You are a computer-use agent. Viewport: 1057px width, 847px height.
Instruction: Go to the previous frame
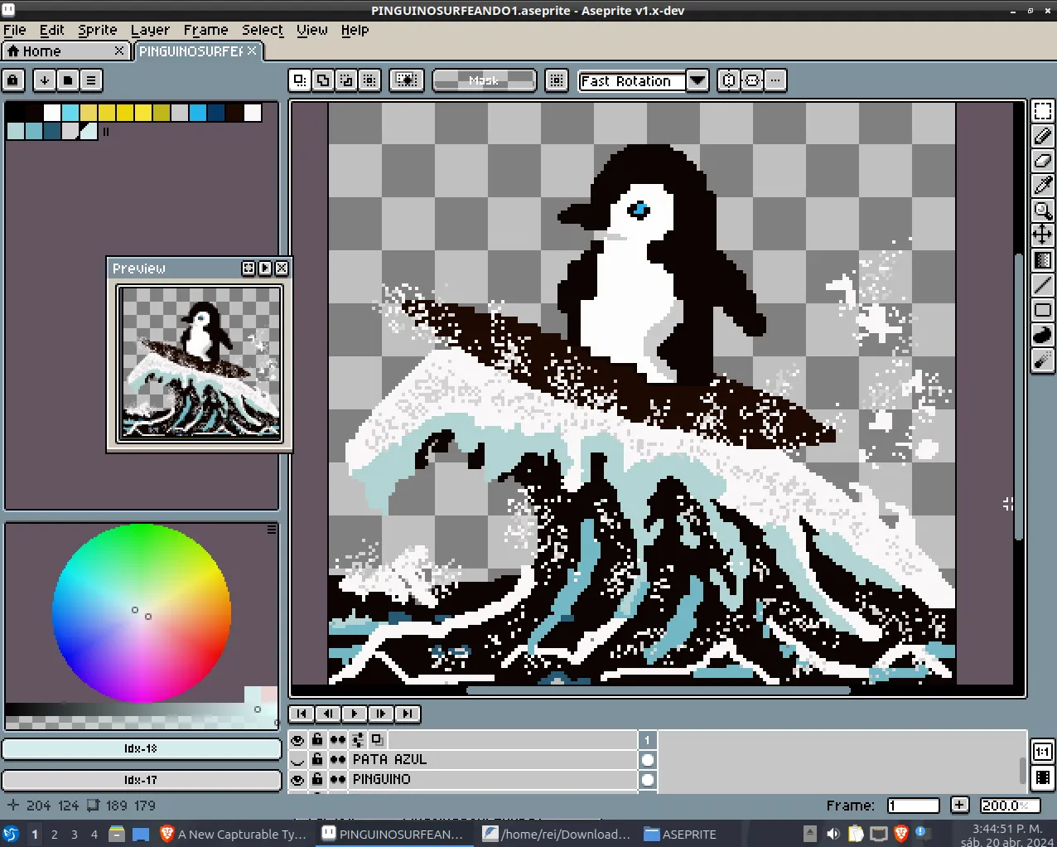coord(328,714)
